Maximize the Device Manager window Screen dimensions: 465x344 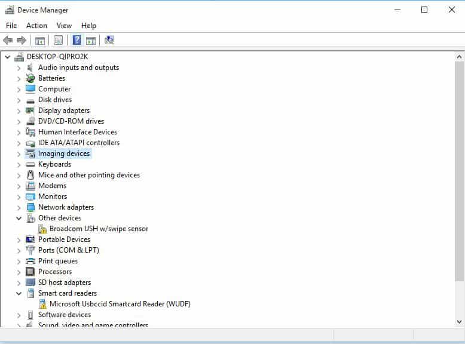point(424,10)
